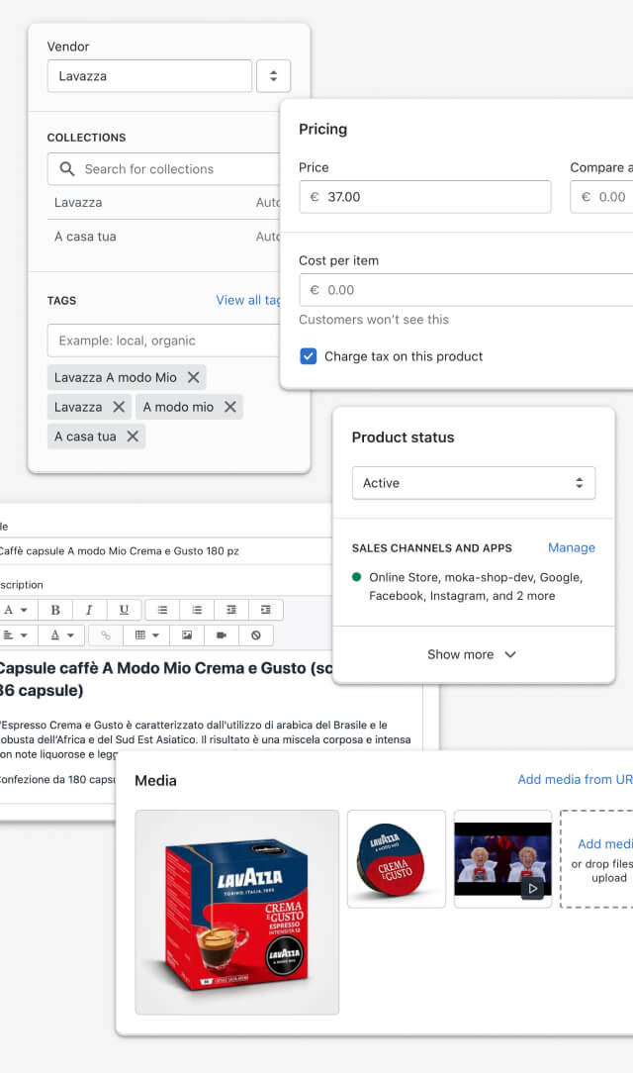Open the font formatting dropdown
The width and height of the screenshot is (633, 1073).
[15, 610]
